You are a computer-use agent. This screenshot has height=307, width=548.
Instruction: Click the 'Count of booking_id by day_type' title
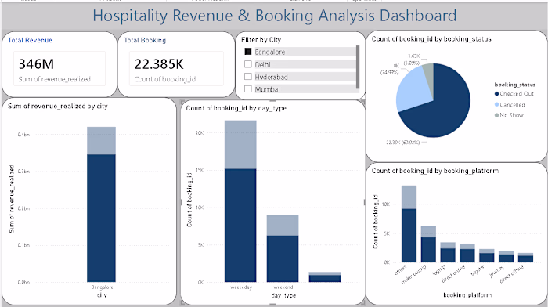(236, 108)
